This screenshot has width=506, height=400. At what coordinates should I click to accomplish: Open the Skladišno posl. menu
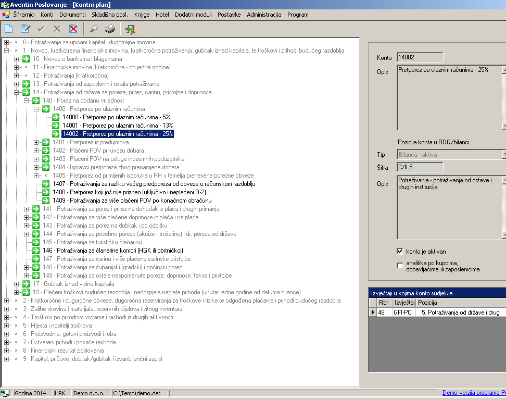coord(110,15)
